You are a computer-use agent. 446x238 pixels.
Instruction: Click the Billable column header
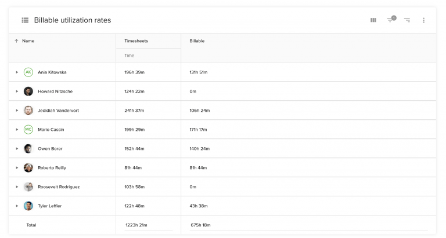point(197,41)
